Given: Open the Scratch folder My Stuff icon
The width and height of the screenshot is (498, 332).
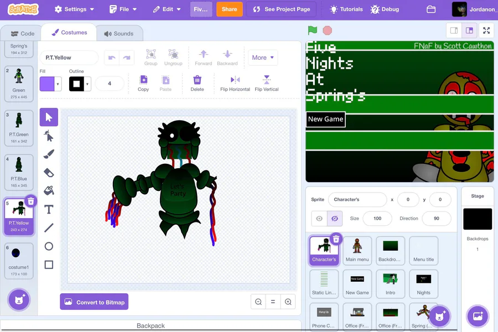Looking at the screenshot, I should [x=430, y=9].
